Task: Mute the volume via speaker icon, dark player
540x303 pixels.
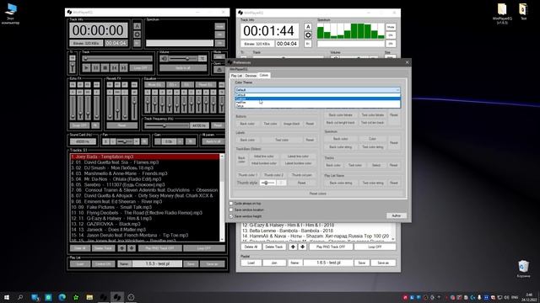Action: 164,59
